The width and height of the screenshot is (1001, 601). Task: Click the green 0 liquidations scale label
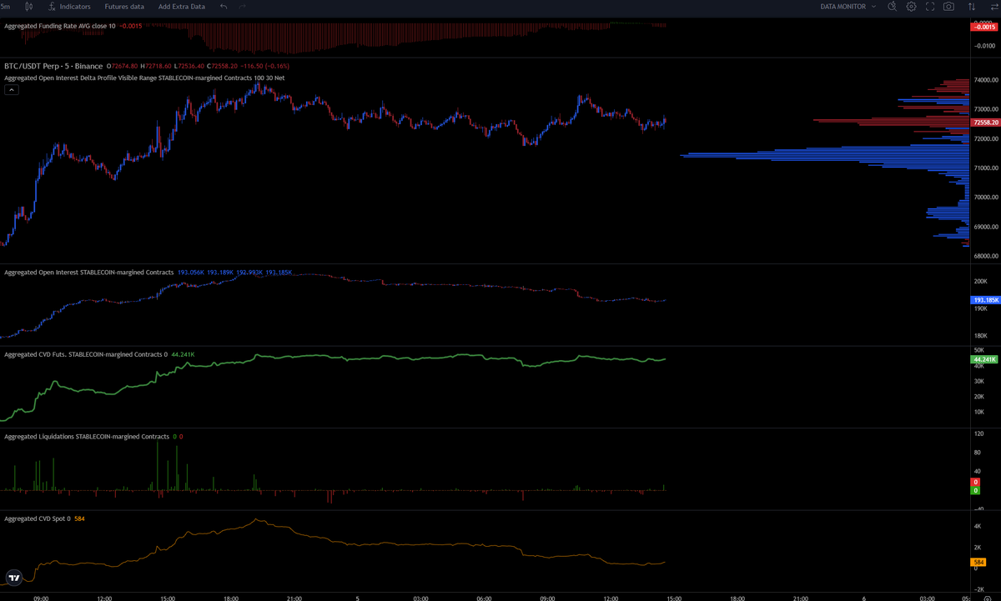click(975, 491)
